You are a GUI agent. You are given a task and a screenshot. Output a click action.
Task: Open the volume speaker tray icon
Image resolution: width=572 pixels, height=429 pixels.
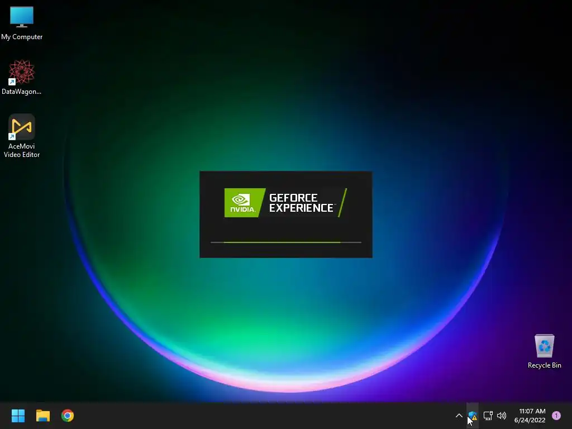[502, 416]
